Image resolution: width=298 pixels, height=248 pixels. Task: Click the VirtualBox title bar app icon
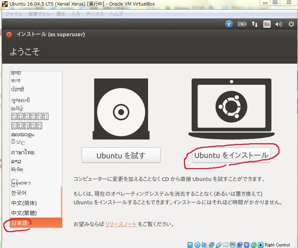[5, 4]
